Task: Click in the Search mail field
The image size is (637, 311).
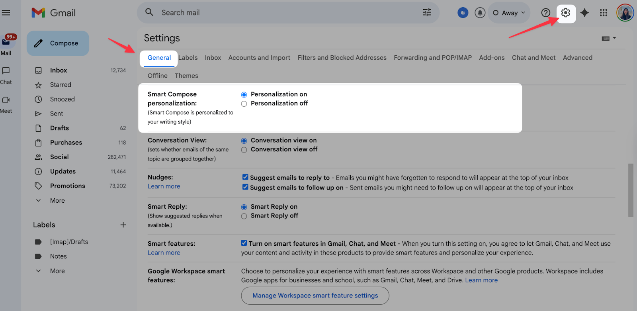Action: coord(289,13)
